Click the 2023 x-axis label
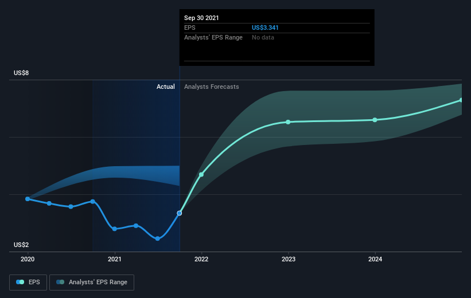The width and height of the screenshot is (471, 298). [x=288, y=258]
